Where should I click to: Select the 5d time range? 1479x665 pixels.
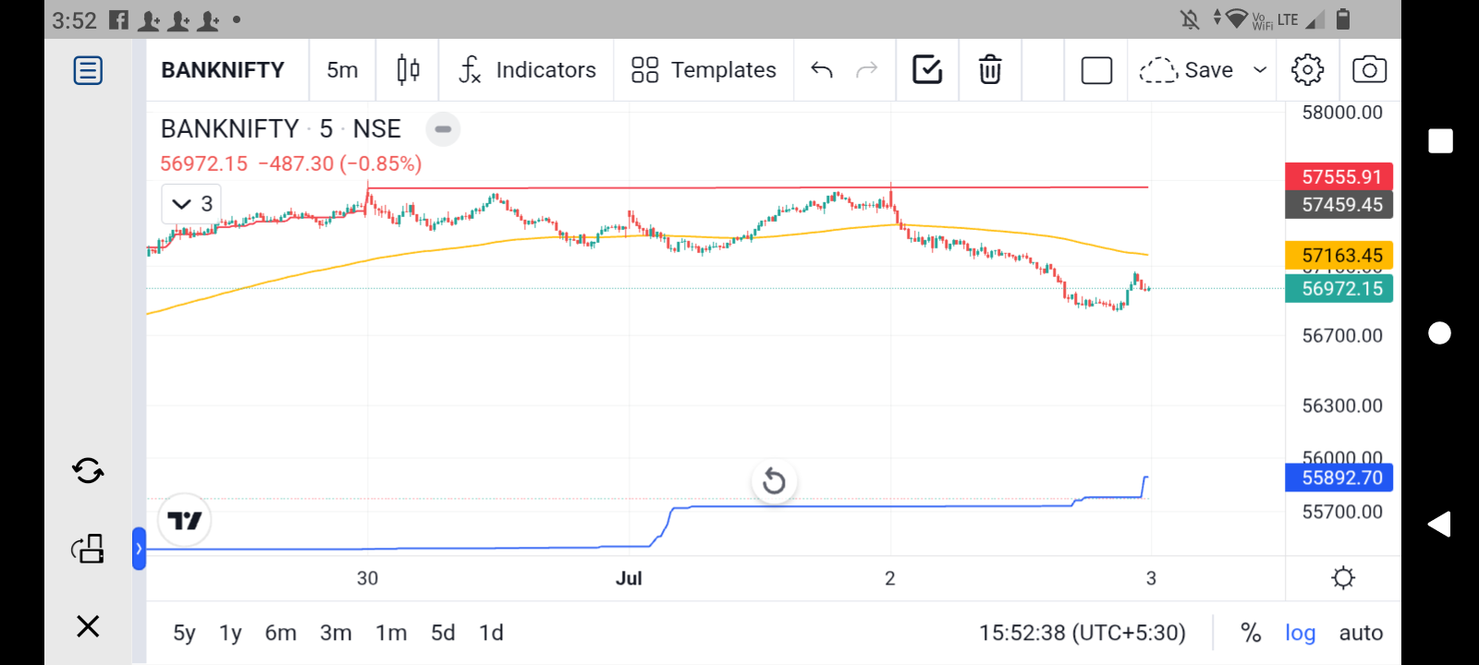pos(443,633)
